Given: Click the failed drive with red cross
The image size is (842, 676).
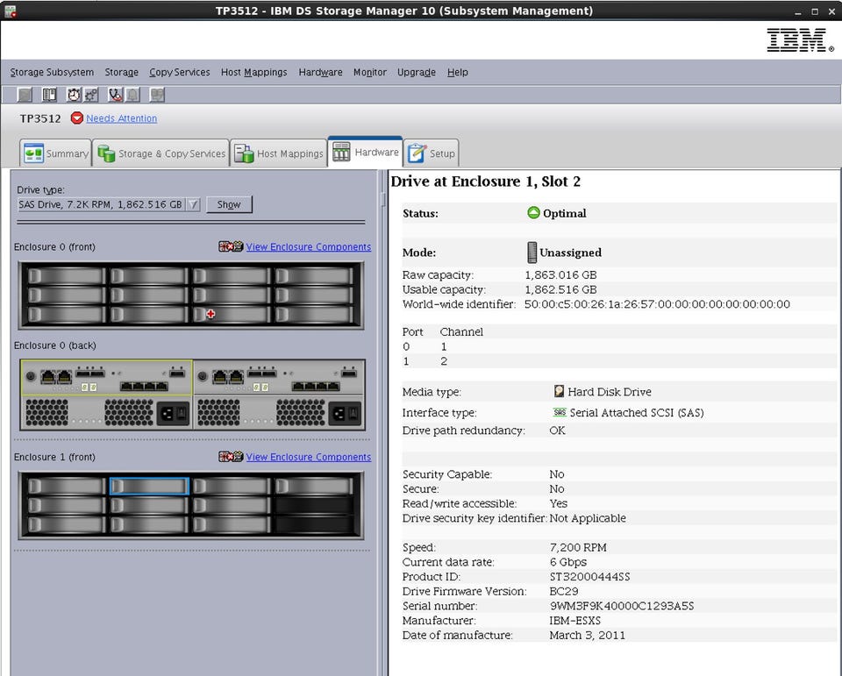Looking at the screenshot, I should click(x=232, y=314).
